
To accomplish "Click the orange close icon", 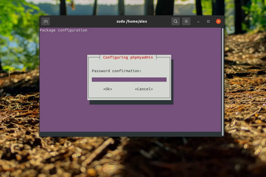I will [218, 21].
